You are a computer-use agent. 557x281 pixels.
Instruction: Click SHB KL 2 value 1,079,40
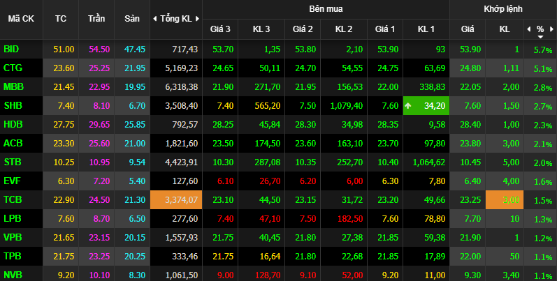(347, 105)
